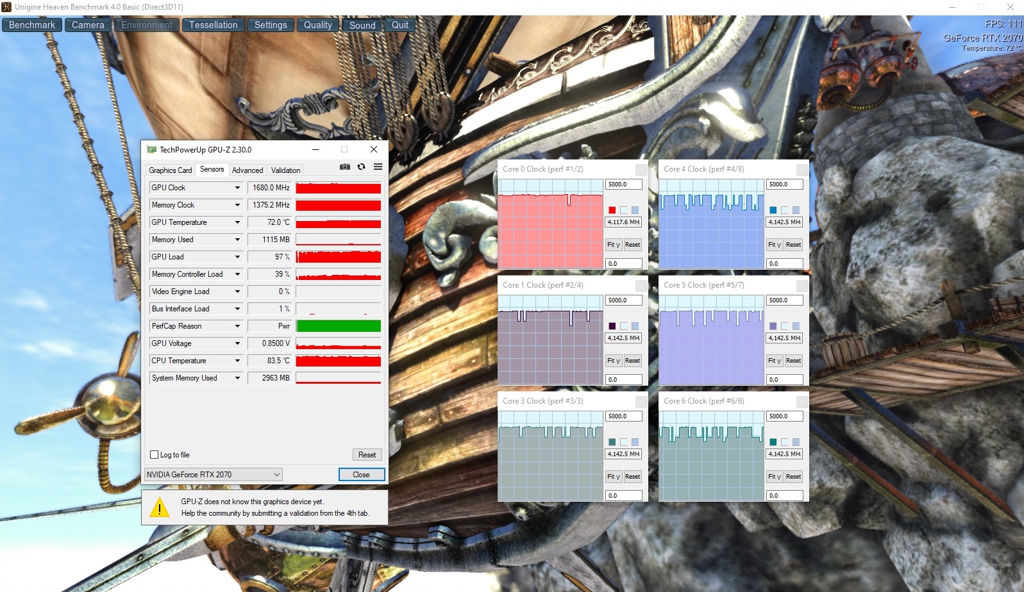
Task: Expand the CPU Temperature sensor dropdown
Action: click(237, 361)
